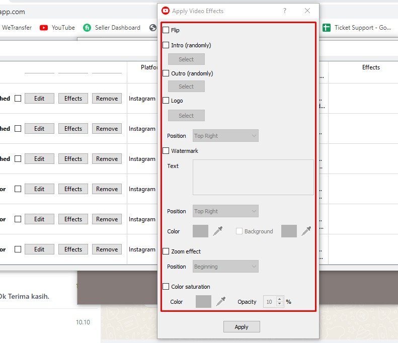The height and width of the screenshot is (343, 398).
Task: Click the help question mark icon
Action: point(285,11)
